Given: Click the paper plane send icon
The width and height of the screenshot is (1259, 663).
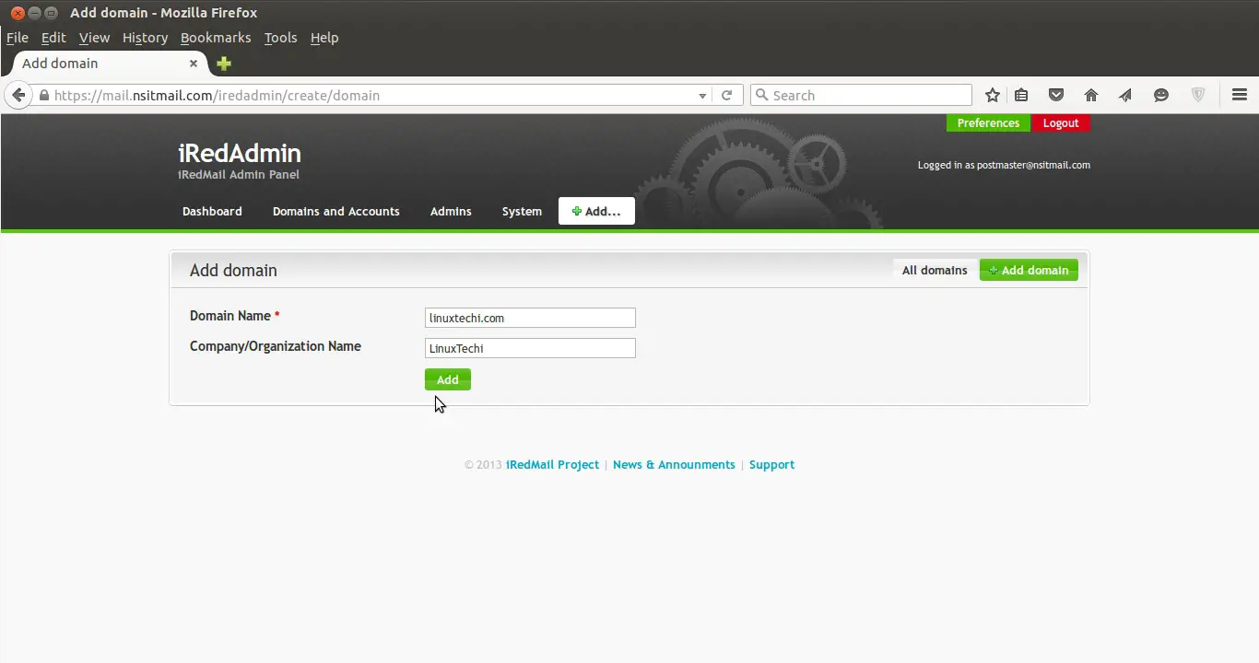Looking at the screenshot, I should pos(1125,95).
